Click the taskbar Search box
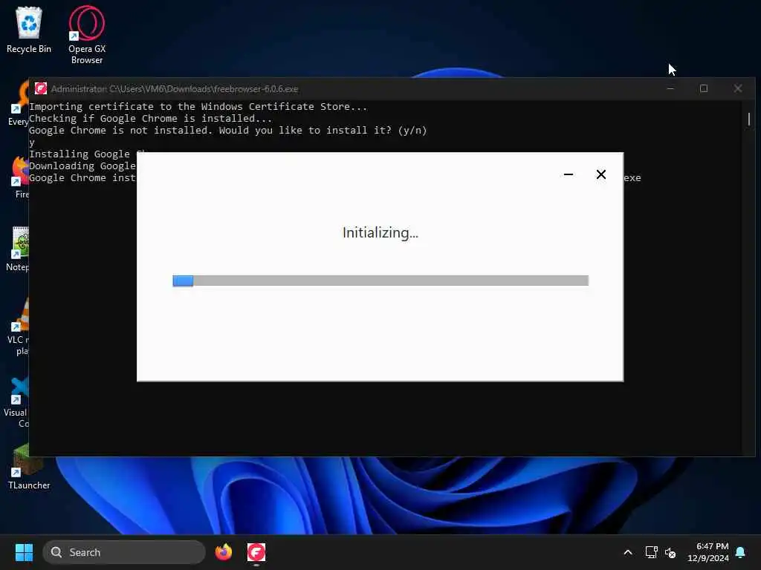The height and width of the screenshot is (570, 761). coord(124,552)
